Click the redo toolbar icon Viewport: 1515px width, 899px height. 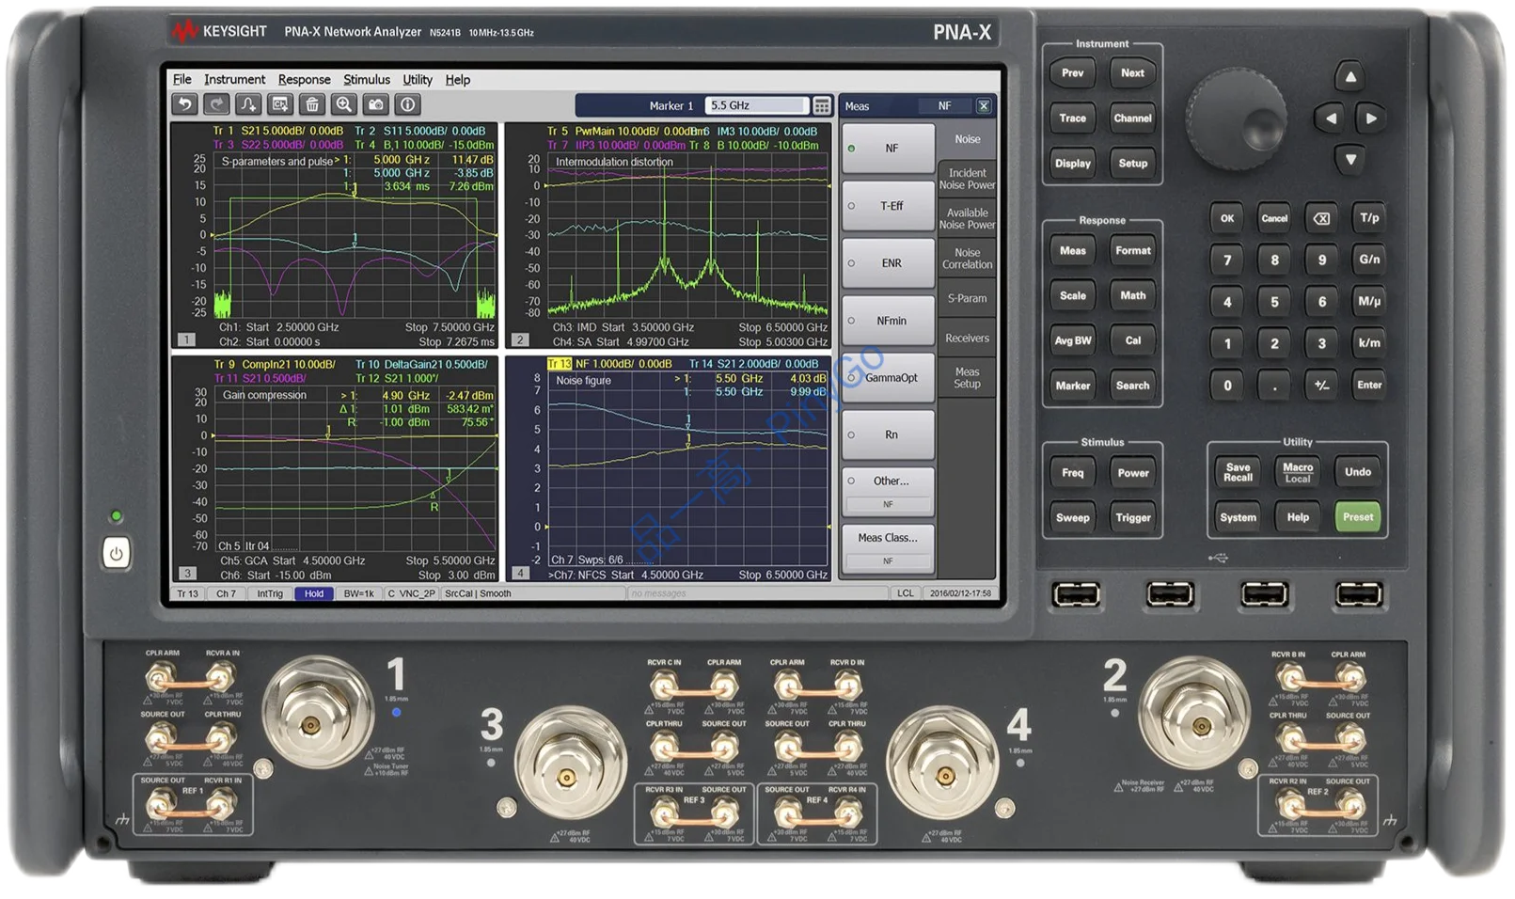tap(216, 104)
